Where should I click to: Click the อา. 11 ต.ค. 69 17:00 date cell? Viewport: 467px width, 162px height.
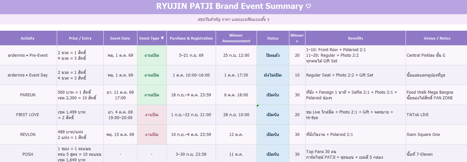point(120,95)
